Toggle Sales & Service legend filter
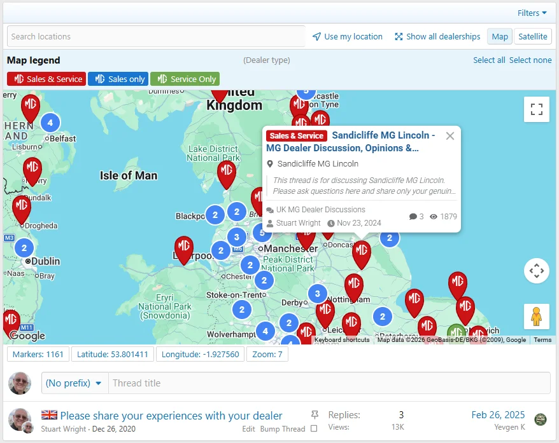Image resolution: width=559 pixels, height=443 pixels. click(x=46, y=79)
